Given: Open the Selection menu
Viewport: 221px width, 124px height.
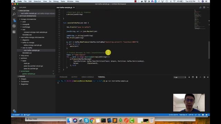Looking at the screenshot, I should point(37,1).
